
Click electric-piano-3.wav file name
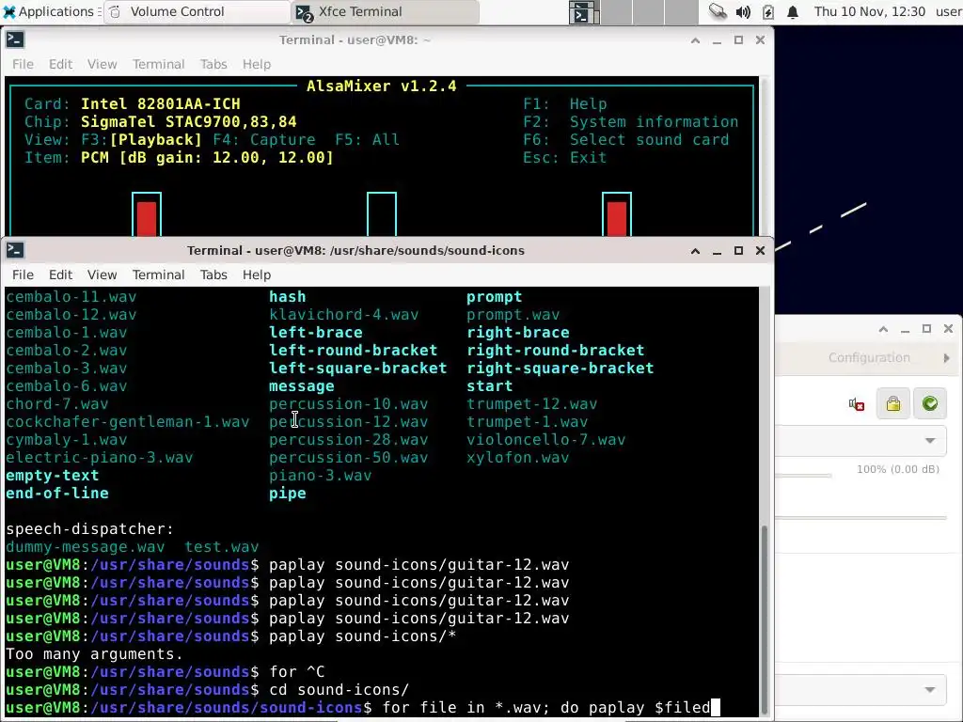(100, 458)
